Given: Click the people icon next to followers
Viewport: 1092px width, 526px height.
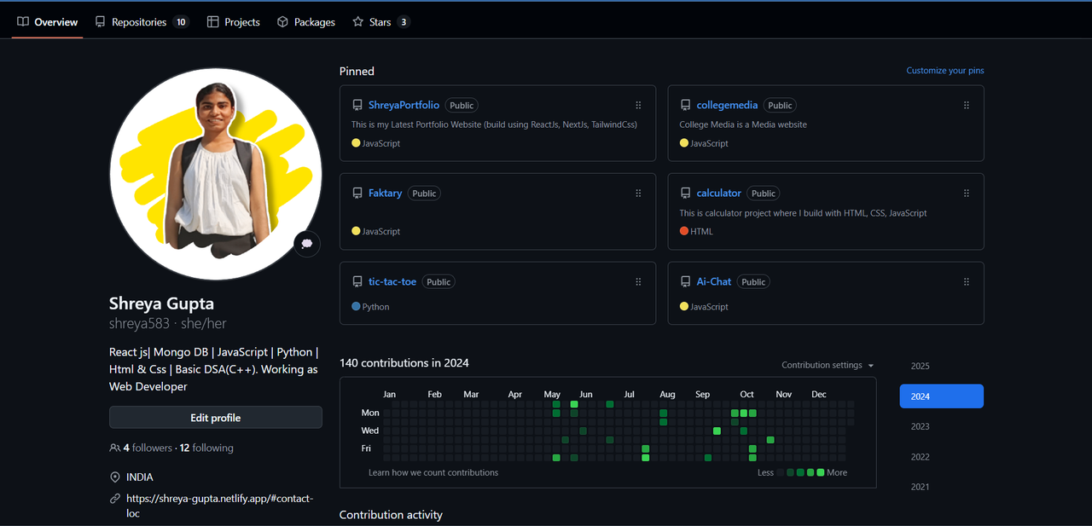Looking at the screenshot, I should point(115,448).
